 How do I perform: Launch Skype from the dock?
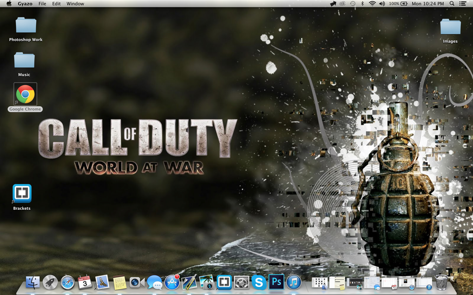pos(259,282)
